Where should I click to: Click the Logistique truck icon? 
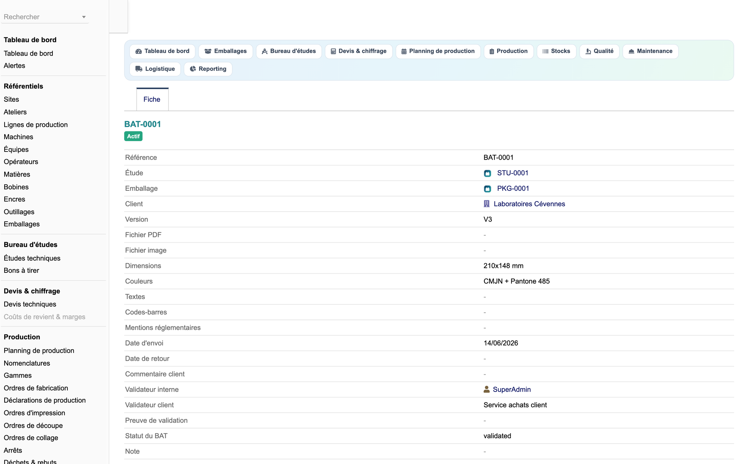click(139, 69)
